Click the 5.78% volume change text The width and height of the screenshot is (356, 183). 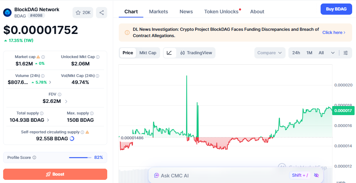pos(41,82)
